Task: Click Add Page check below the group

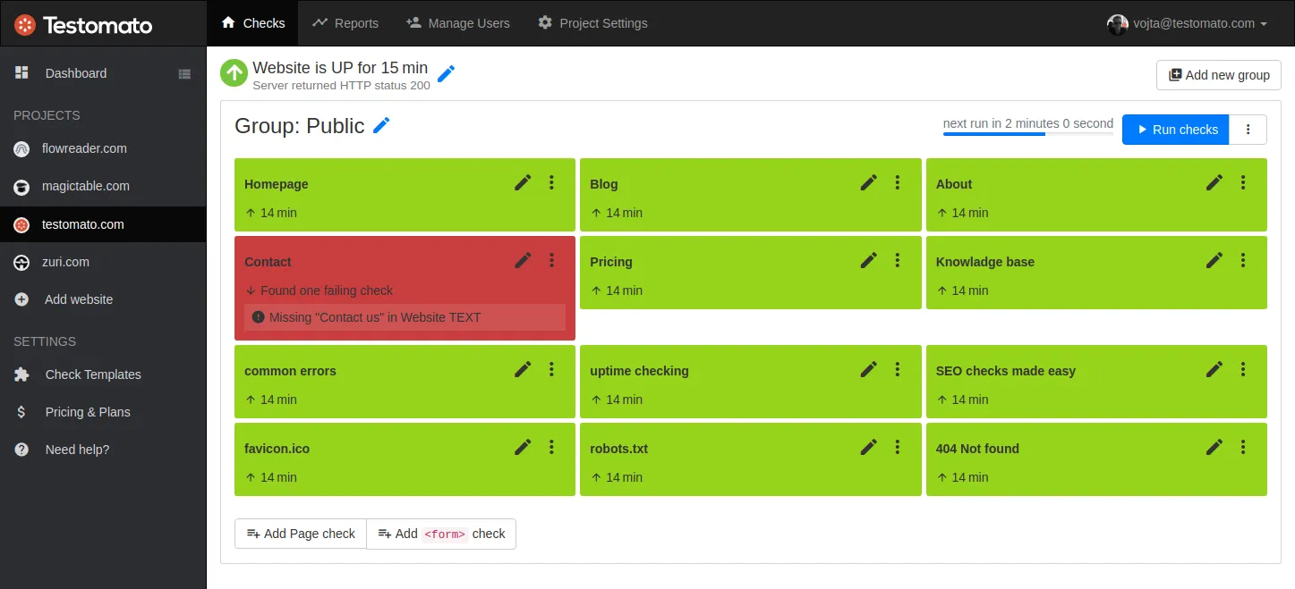Action: [300, 534]
